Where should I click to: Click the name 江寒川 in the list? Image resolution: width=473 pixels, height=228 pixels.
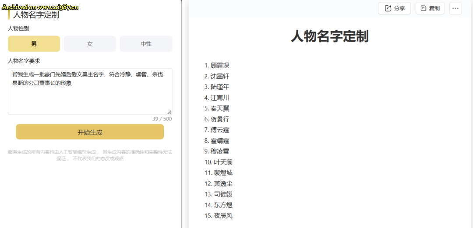(x=220, y=98)
